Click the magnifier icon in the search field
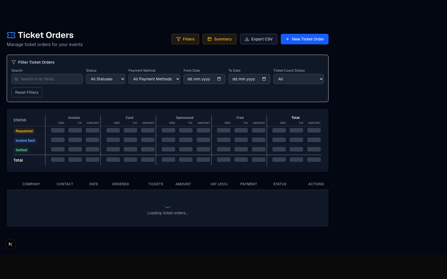The height and width of the screenshot is (279, 447). click(x=16, y=79)
